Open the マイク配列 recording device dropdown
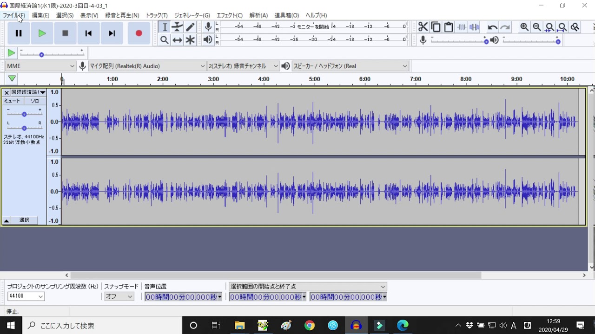This screenshot has height=334, width=595. coord(147,66)
